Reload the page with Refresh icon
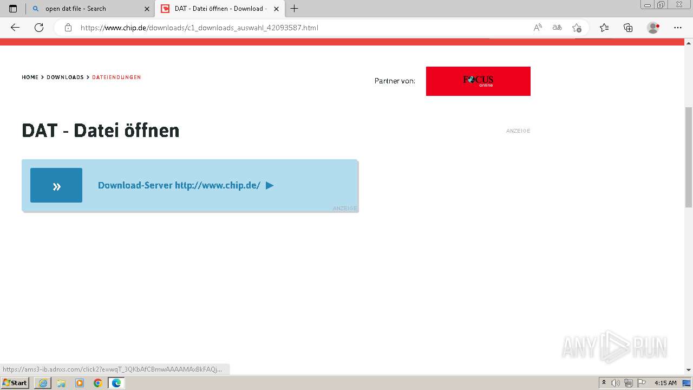This screenshot has height=390, width=693. pos(39,28)
